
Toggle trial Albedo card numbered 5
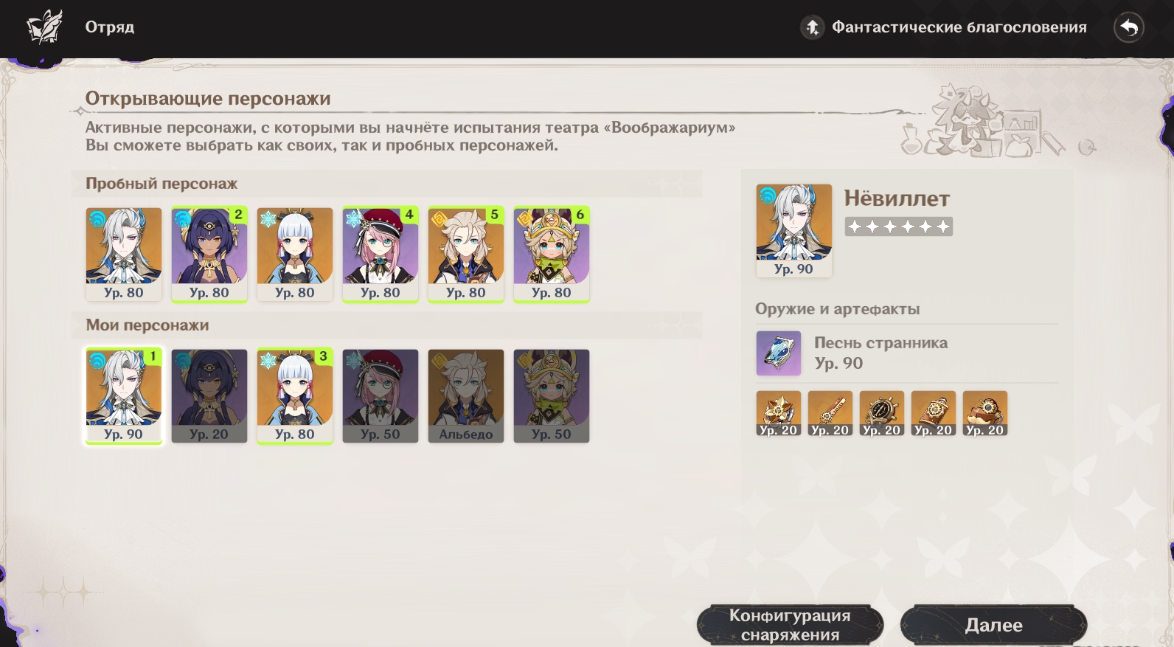pos(466,254)
